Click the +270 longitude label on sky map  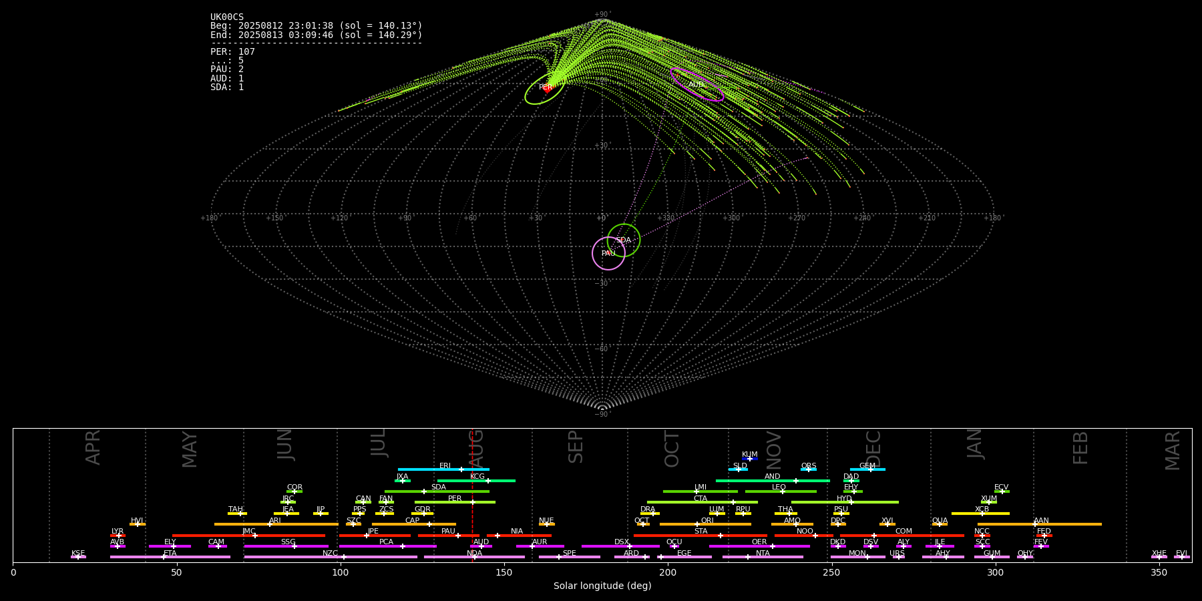pos(797,218)
